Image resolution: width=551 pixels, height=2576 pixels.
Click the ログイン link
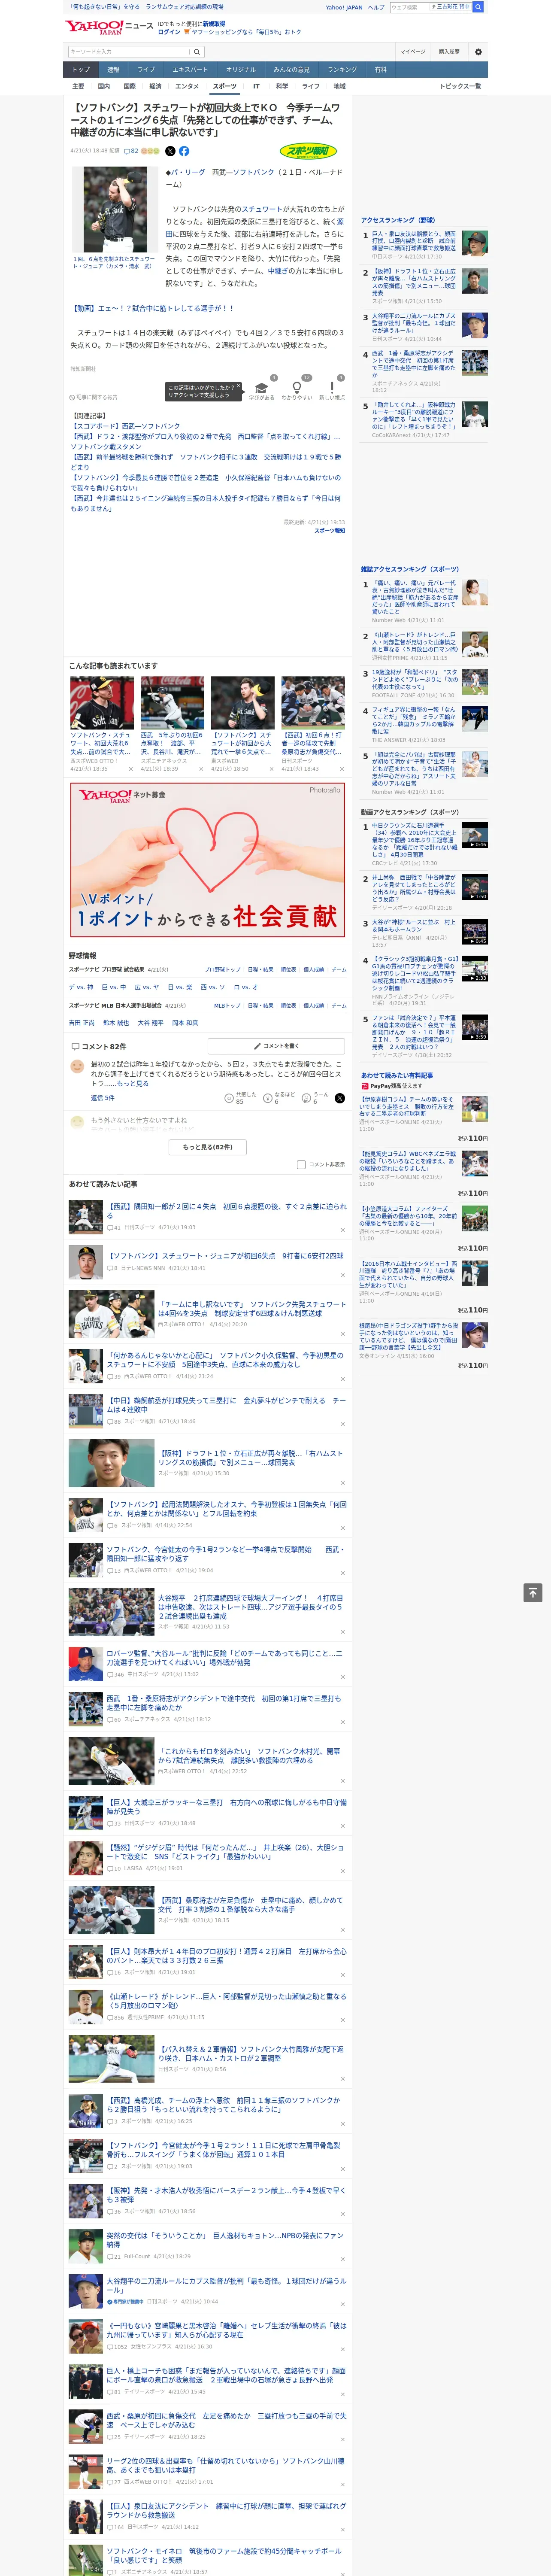tap(169, 32)
